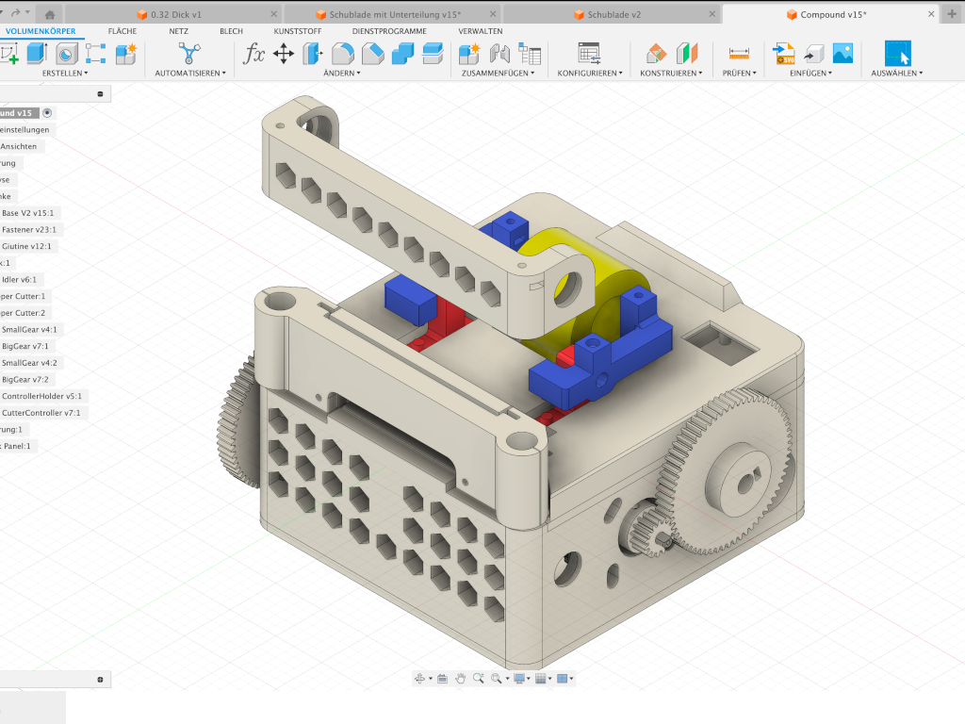The width and height of the screenshot is (965, 724).
Task: Click the zoom window magnifier icon
Action: pyautogui.click(x=496, y=679)
